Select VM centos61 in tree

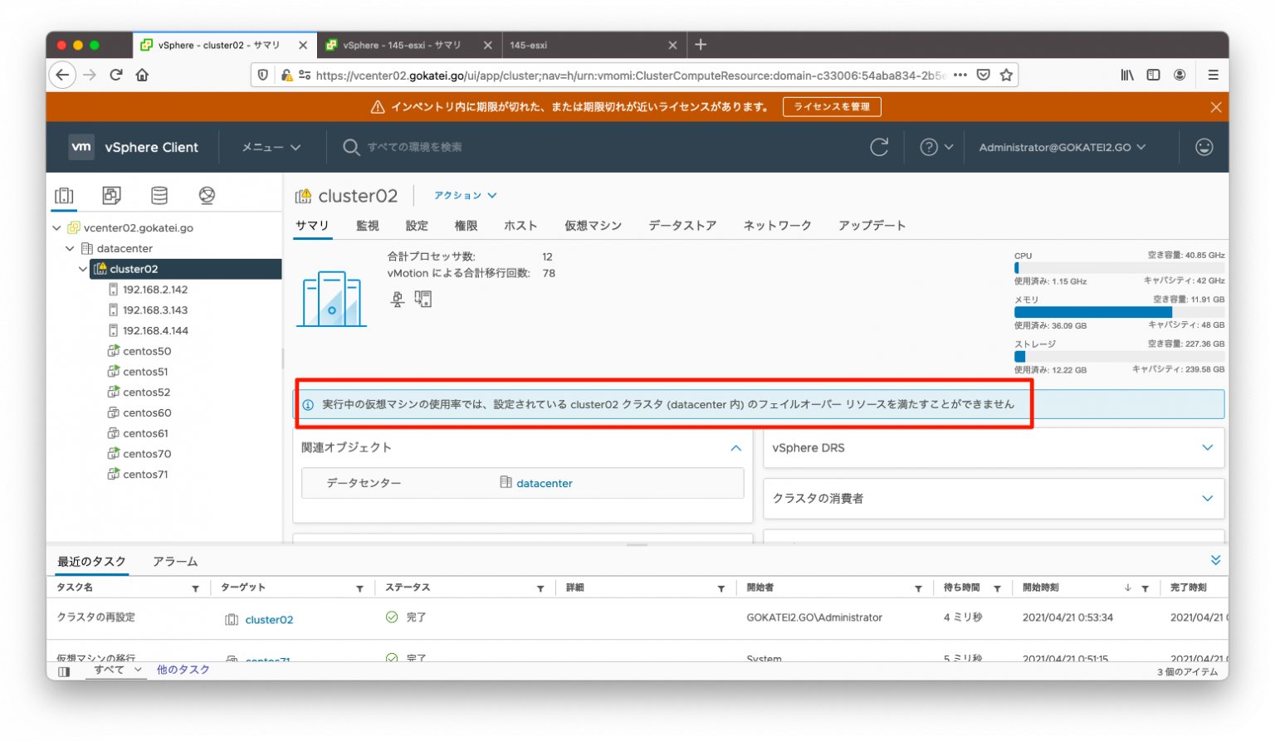point(145,433)
